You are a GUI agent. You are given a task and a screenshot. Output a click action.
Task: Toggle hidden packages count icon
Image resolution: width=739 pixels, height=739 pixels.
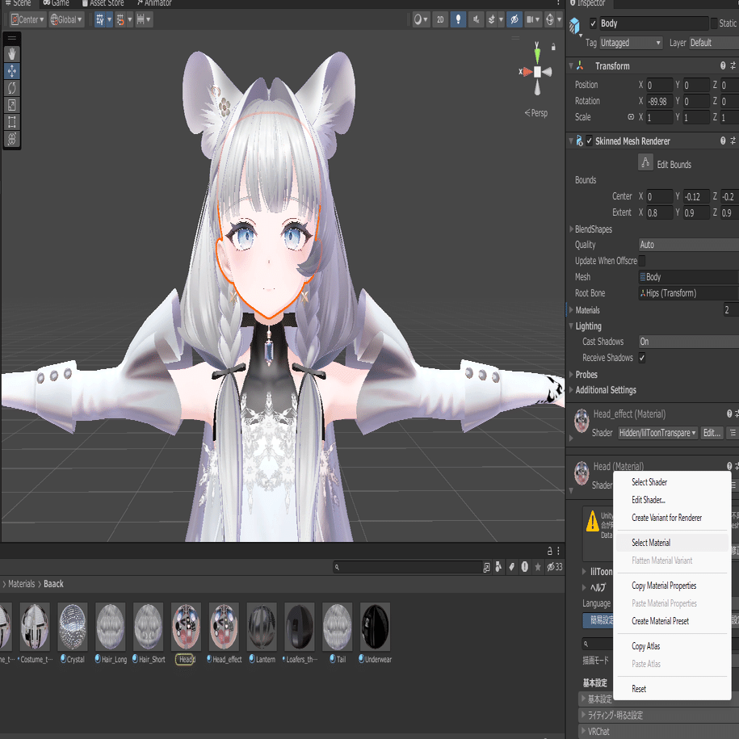click(x=554, y=567)
